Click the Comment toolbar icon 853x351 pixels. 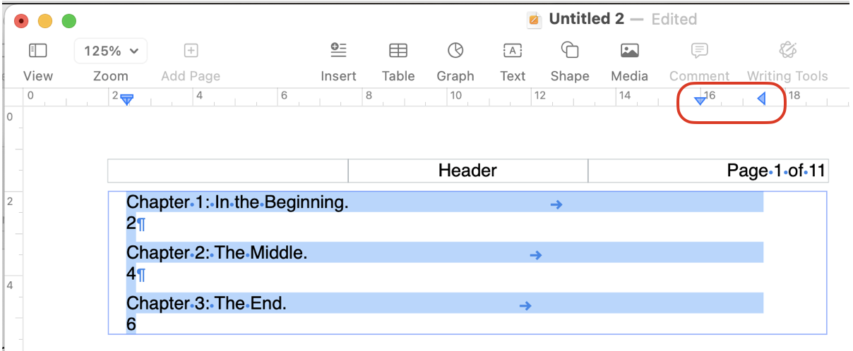click(699, 51)
